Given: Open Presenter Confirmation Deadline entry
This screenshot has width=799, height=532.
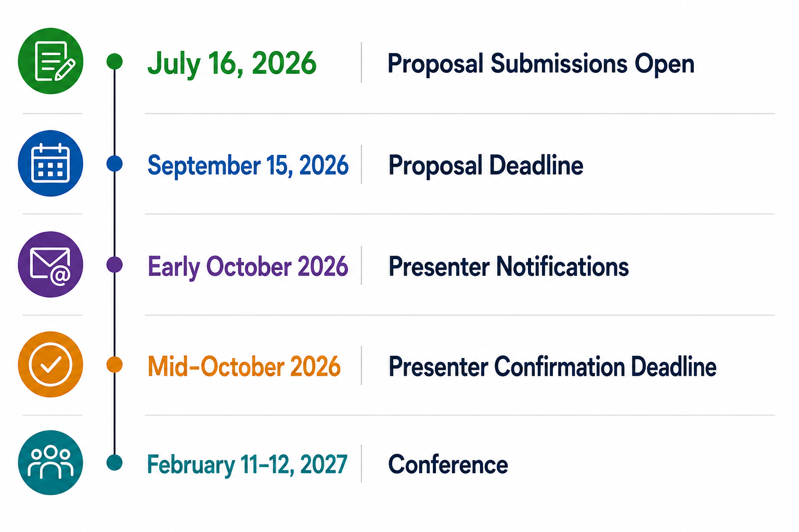Looking at the screenshot, I should 552,367.
